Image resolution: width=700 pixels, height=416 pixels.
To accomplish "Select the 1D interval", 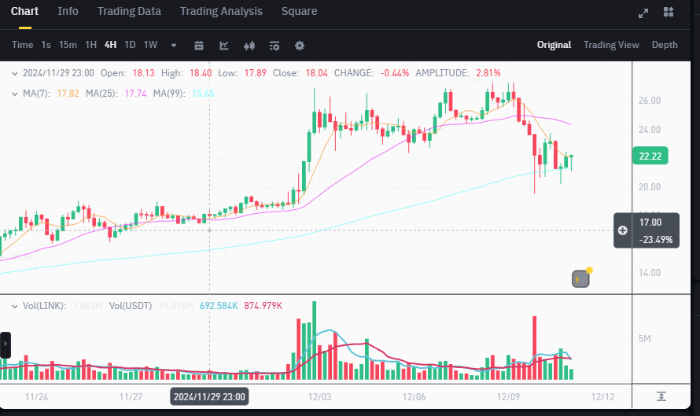I will point(130,45).
